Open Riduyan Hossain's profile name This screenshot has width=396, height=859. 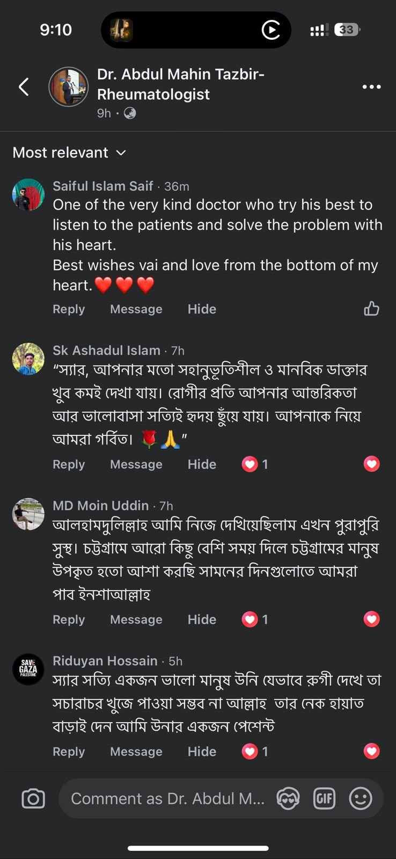click(x=105, y=661)
